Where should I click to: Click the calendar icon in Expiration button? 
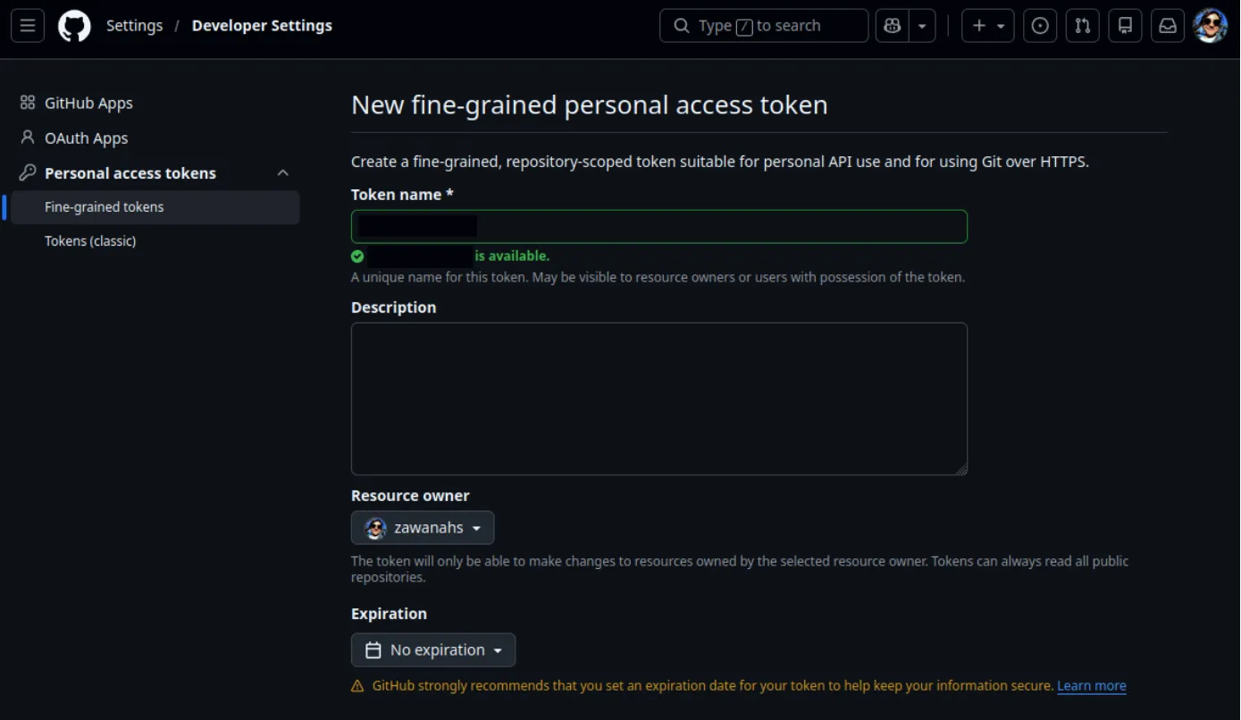click(x=374, y=650)
